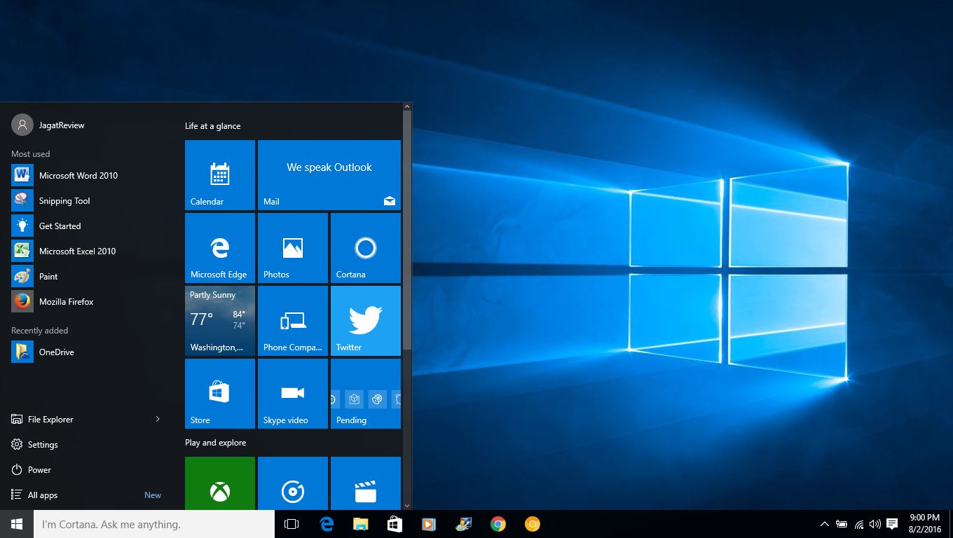The image size is (953, 538).
Task: Open the Calendar tile
Action: pyautogui.click(x=219, y=175)
